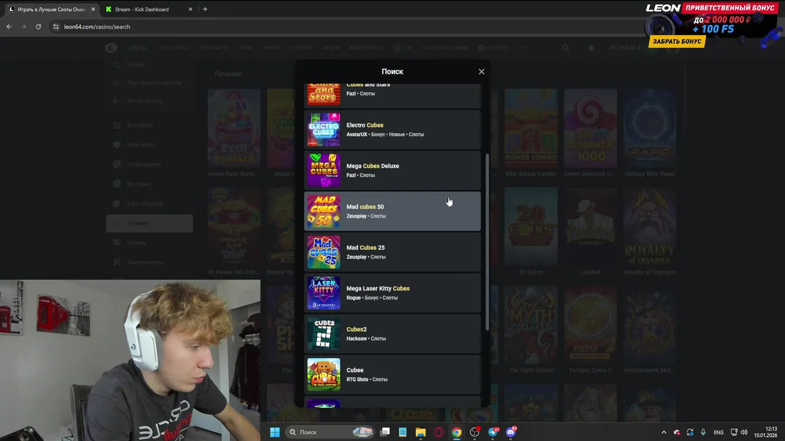Open the Opera browser taskbar icon

[438, 432]
